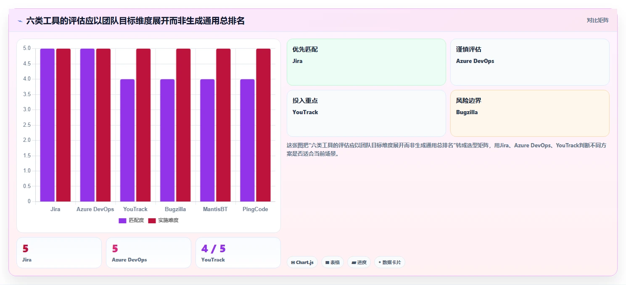Click Jira's red 实施难度 bar
Image resolution: width=626 pixels, height=285 pixels.
coord(63,125)
